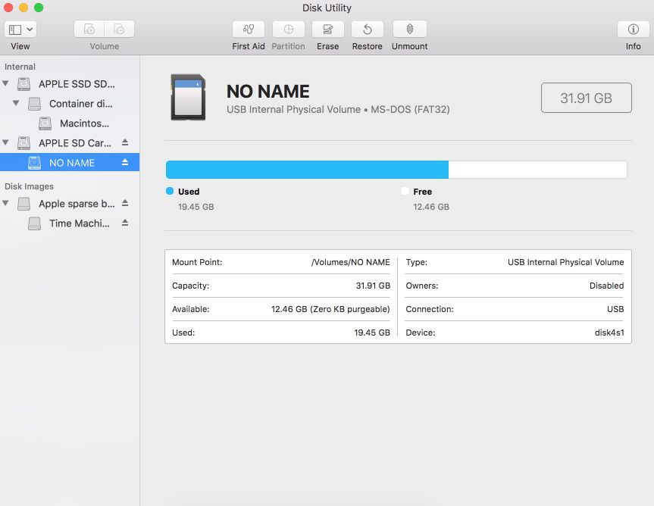Click the APPLE SSD drive icon

click(x=23, y=84)
